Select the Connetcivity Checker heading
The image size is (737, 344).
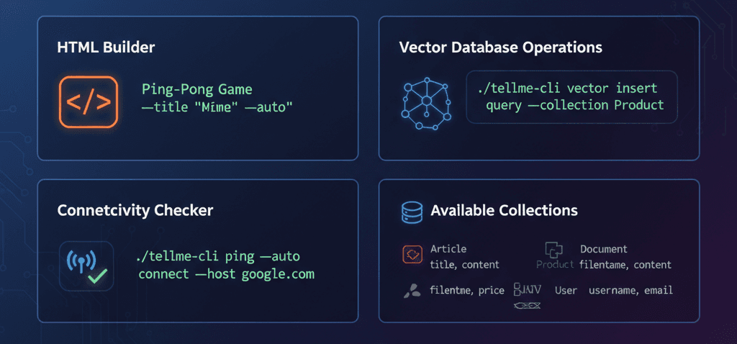pos(135,211)
